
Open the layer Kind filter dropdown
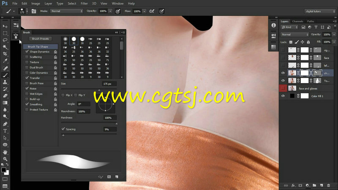click(289, 27)
